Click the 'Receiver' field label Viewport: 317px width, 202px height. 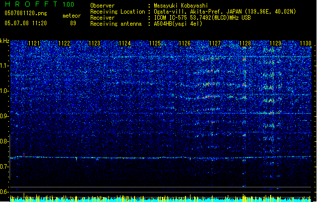(102, 18)
